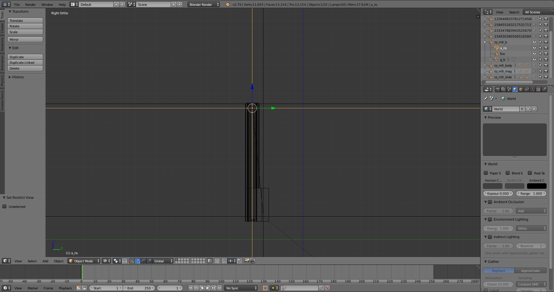The height and width of the screenshot is (292, 554).
Task: Open the Constraints properties tab (chain icon)
Action: 527,89
